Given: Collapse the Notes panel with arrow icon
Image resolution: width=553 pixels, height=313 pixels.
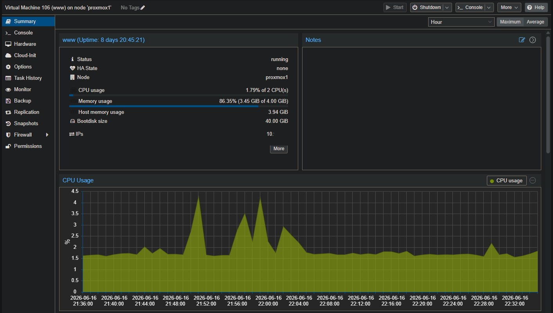Looking at the screenshot, I should [533, 40].
